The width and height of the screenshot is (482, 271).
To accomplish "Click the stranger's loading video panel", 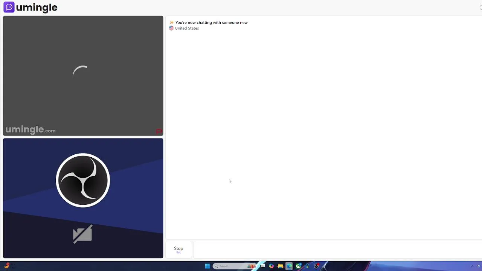I will [83, 76].
